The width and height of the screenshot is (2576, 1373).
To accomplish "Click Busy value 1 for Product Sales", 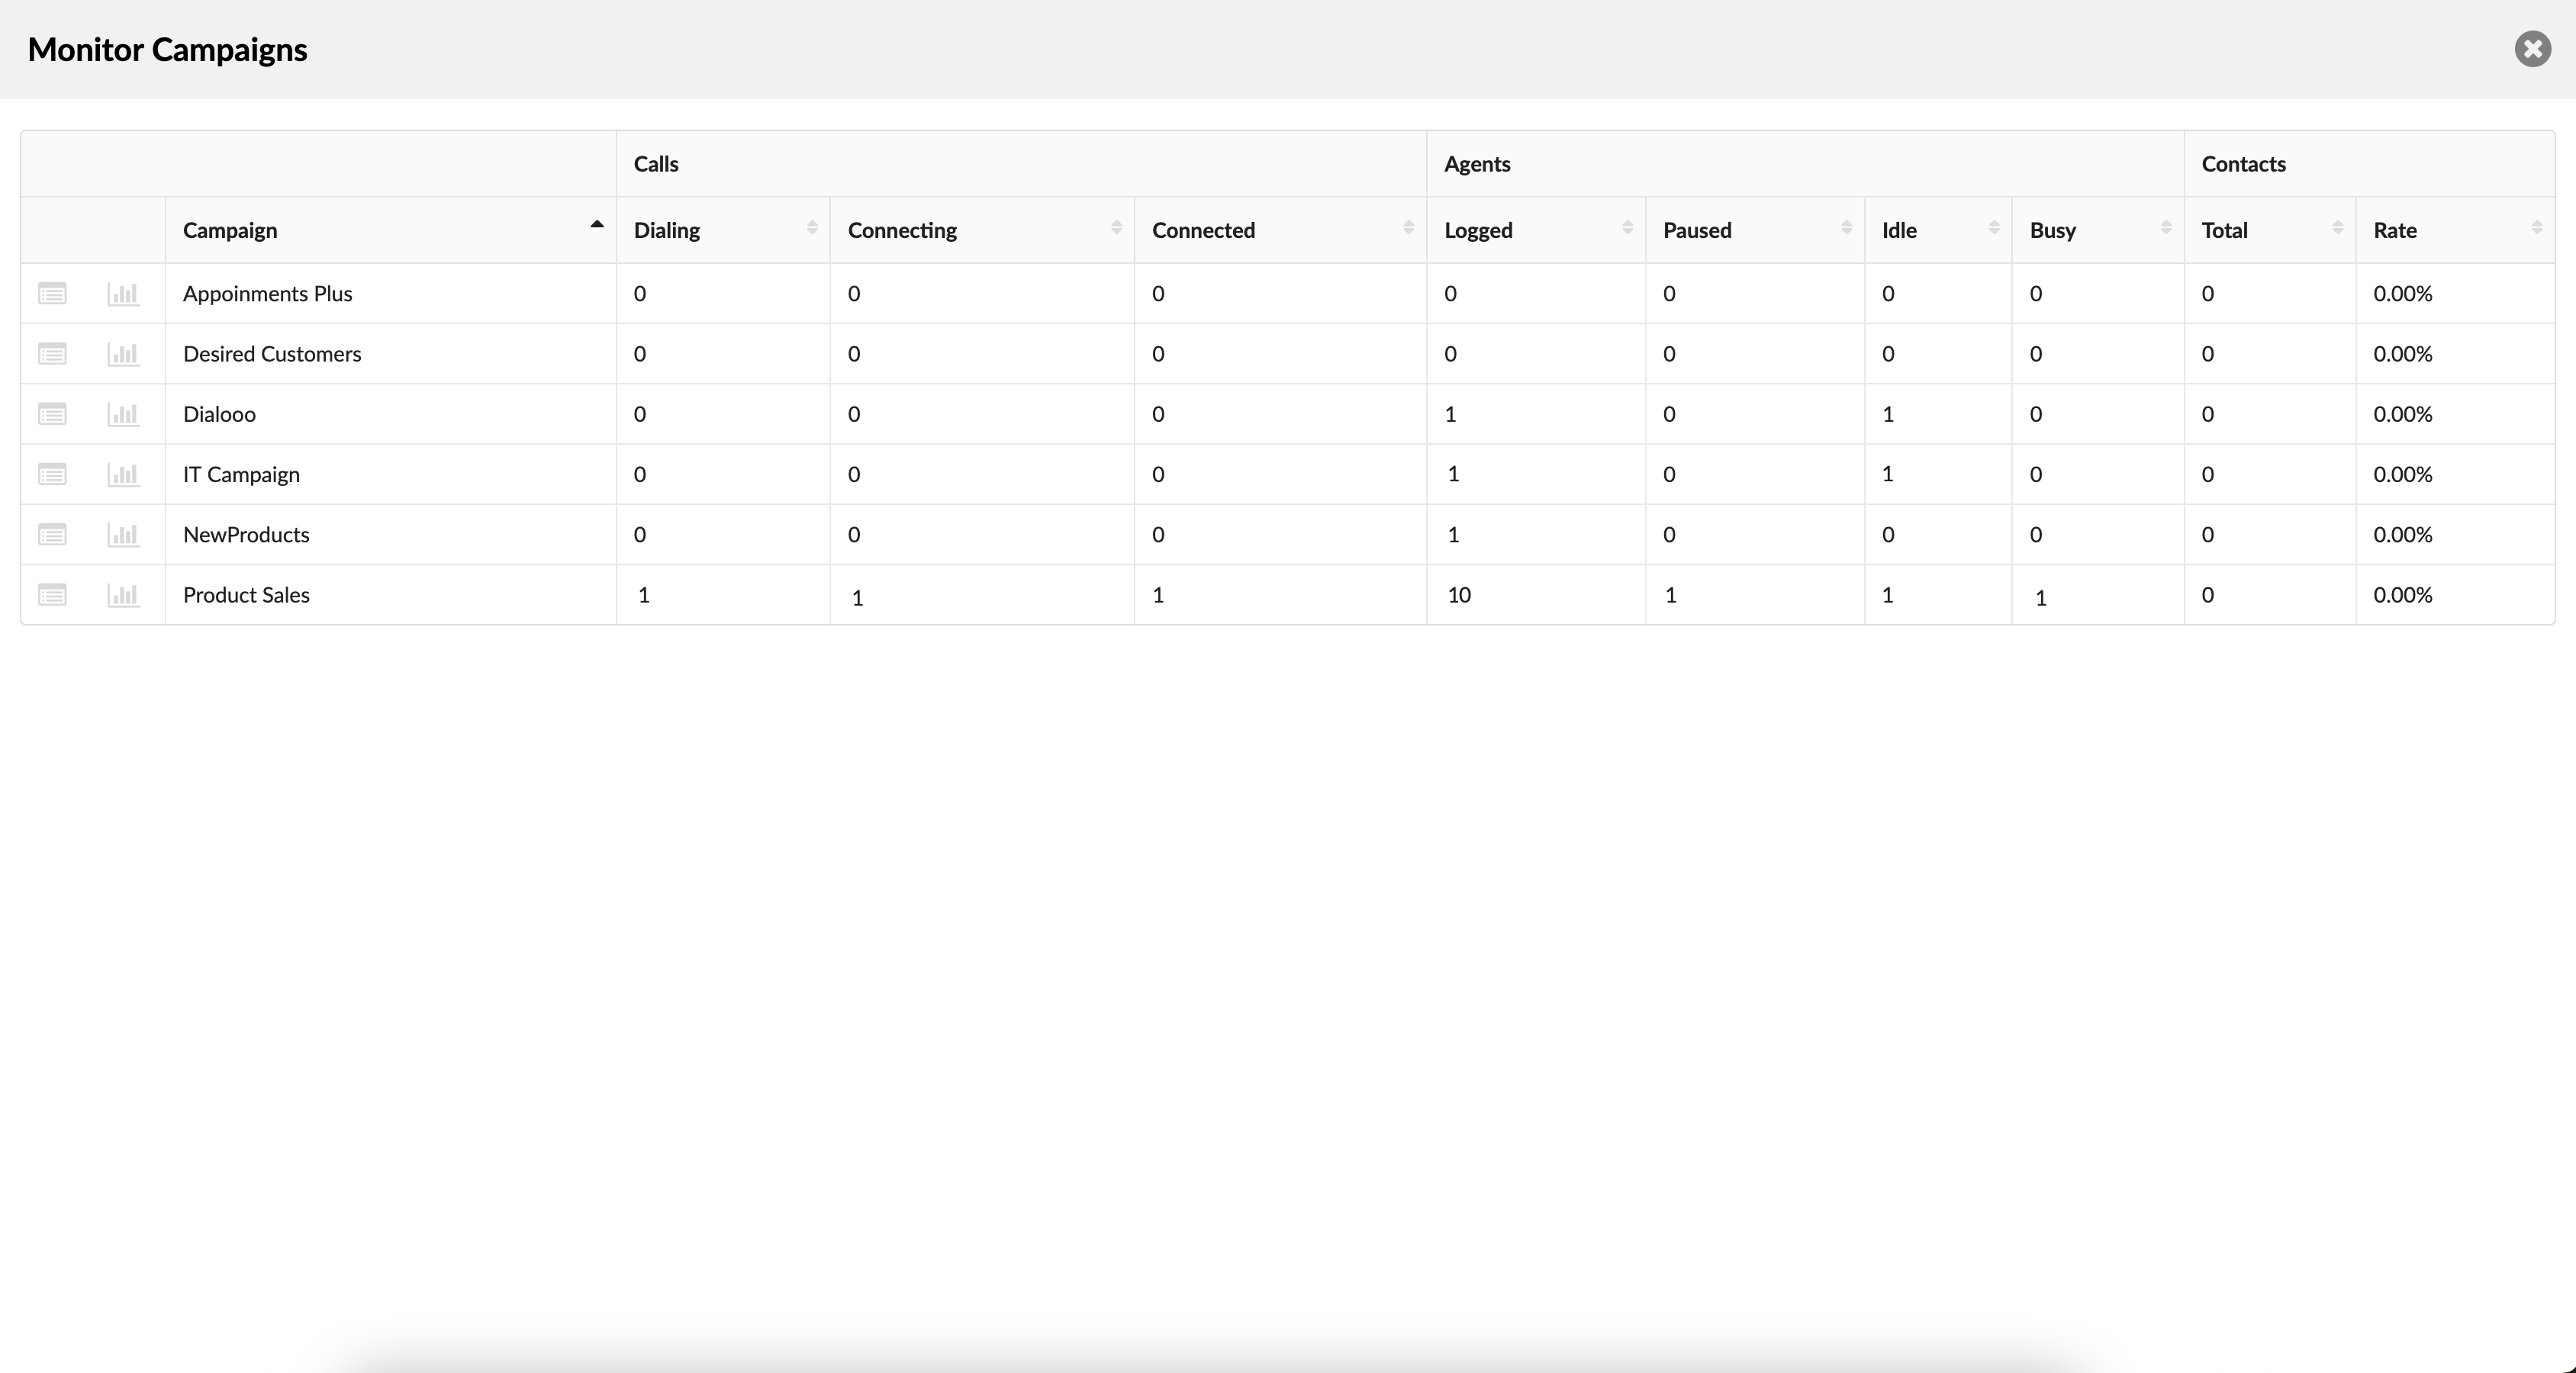I will (x=2040, y=597).
